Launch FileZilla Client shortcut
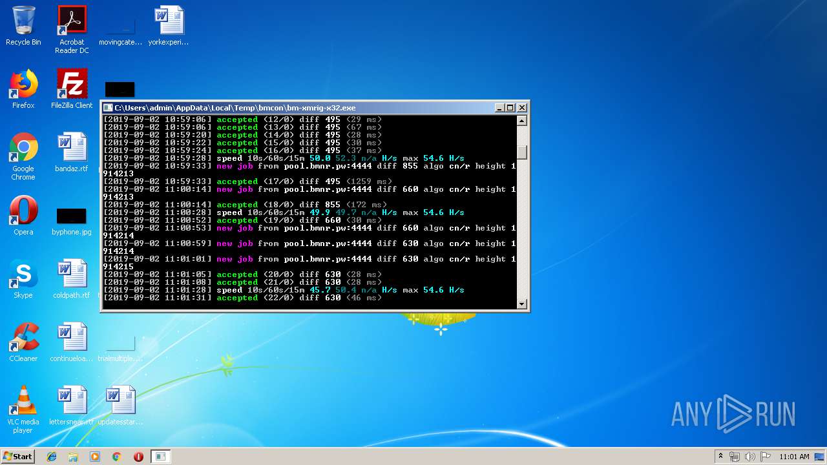827x465 pixels. tap(72, 89)
